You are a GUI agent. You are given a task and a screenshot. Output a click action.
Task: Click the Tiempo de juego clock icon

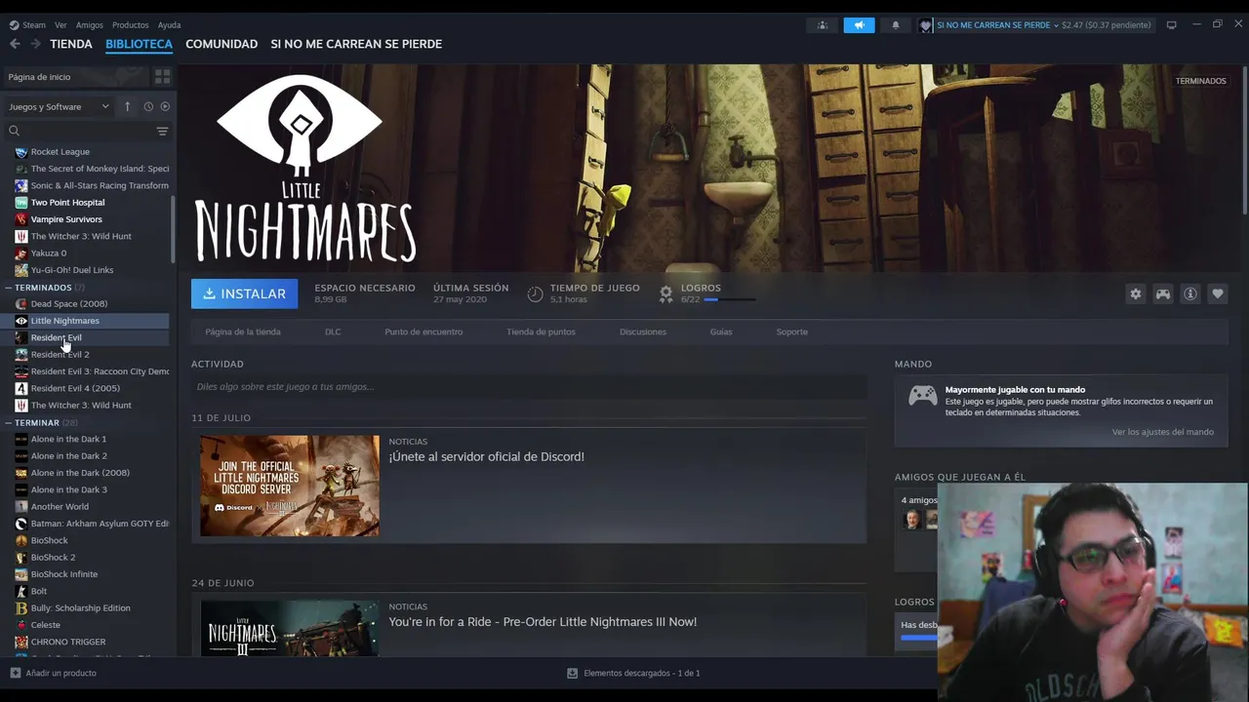click(535, 293)
